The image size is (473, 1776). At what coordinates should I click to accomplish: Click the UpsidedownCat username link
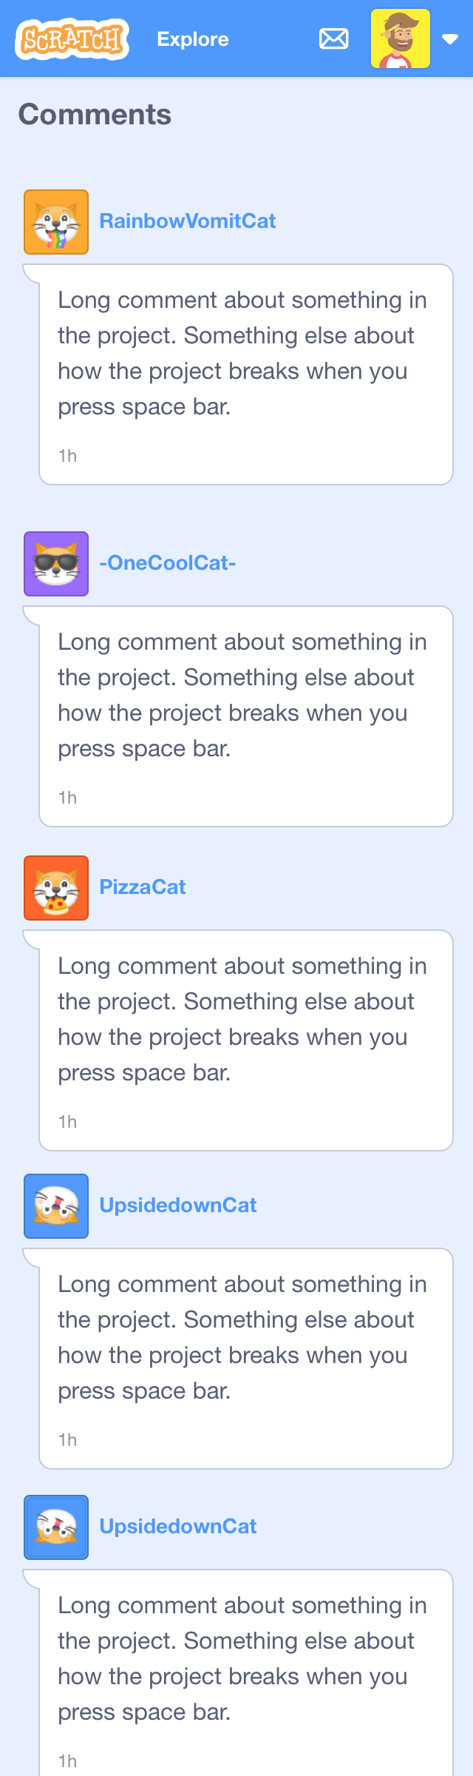point(177,1205)
